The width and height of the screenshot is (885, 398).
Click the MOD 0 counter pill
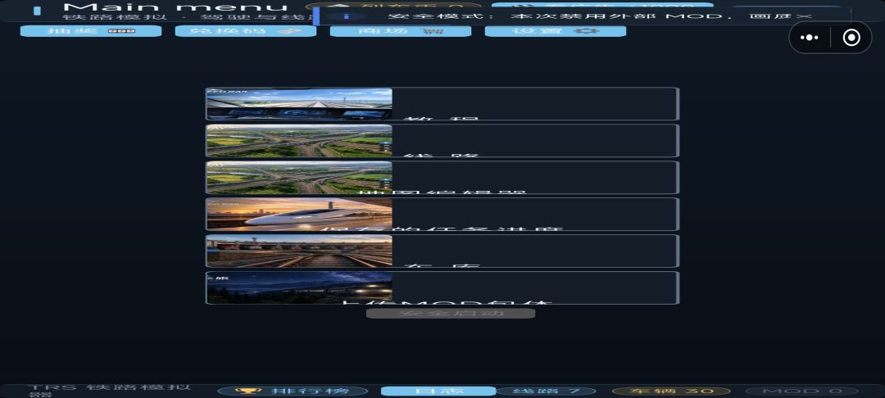coord(802,391)
